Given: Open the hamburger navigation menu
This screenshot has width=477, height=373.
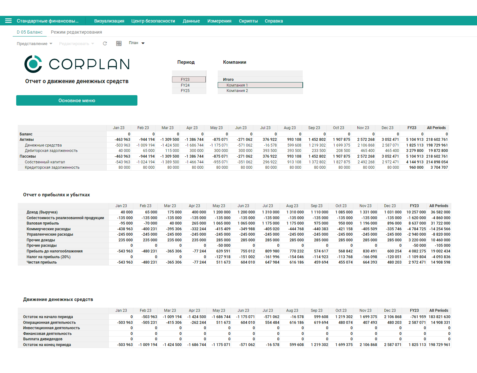Looking at the screenshot, I should pos(8,21).
